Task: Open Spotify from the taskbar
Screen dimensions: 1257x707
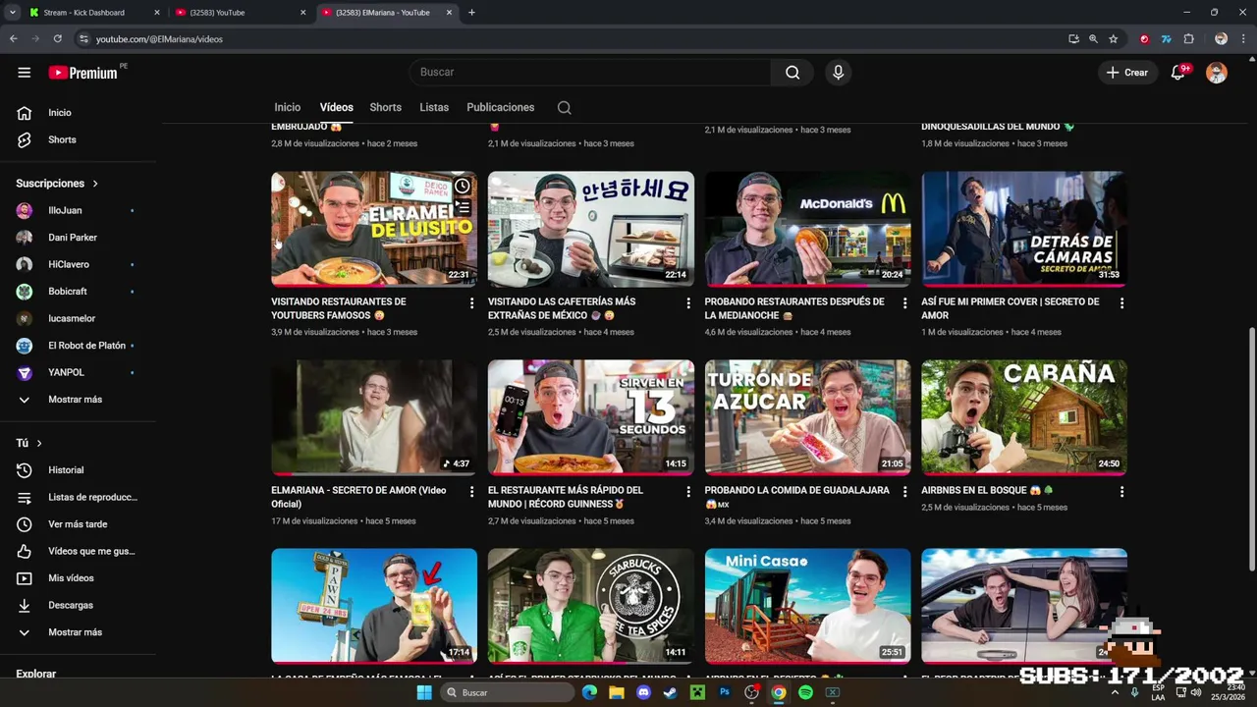Action: 805,692
